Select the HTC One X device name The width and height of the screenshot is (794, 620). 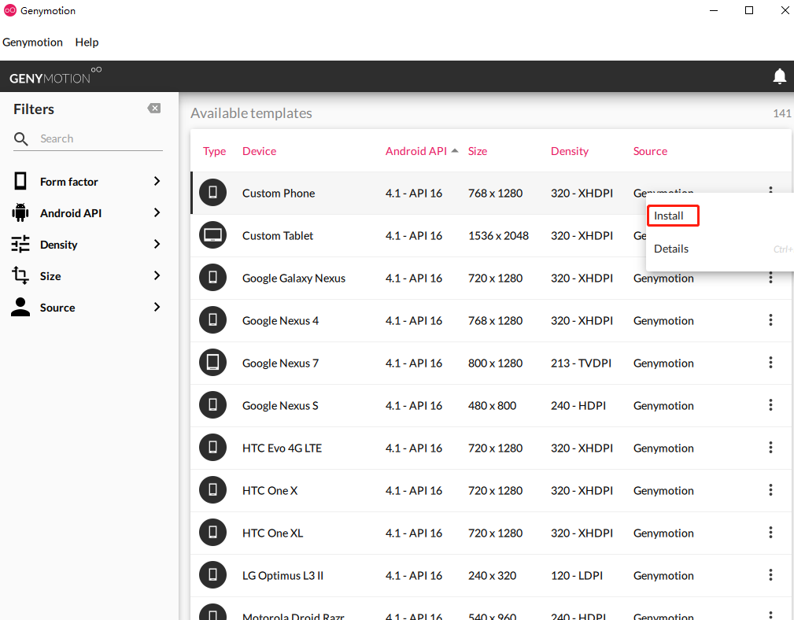(270, 490)
